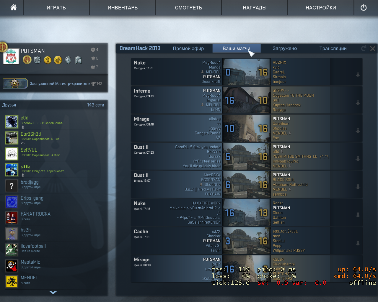The height and width of the screenshot is (302, 378).
Task: Refresh the match list with arrow icon
Action: pos(364,48)
